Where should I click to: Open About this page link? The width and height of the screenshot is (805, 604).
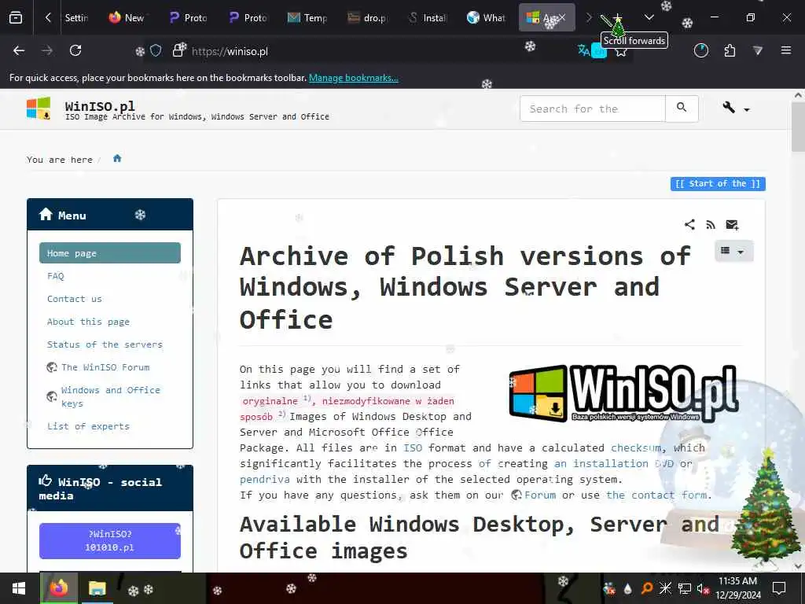pyautogui.click(x=88, y=322)
